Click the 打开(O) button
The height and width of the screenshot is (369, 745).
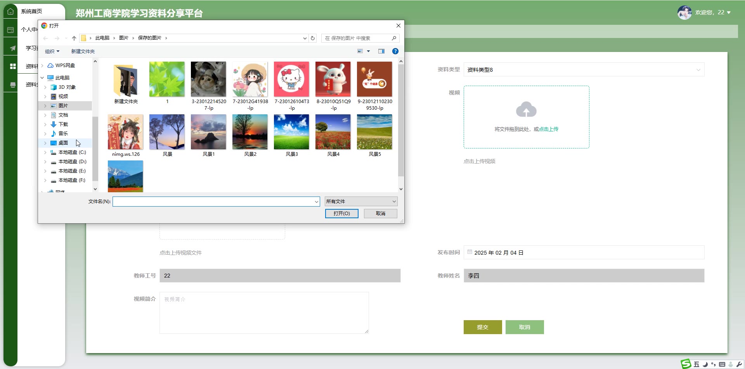coord(341,214)
